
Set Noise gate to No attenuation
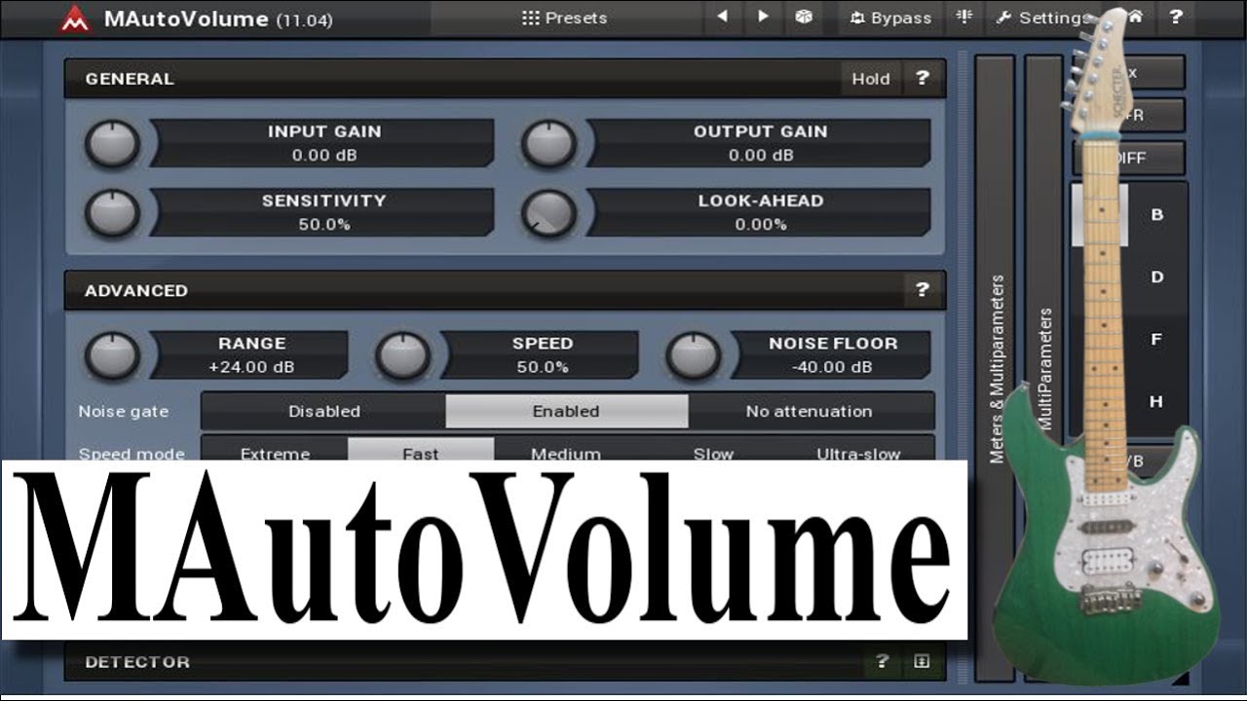(810, 411)
